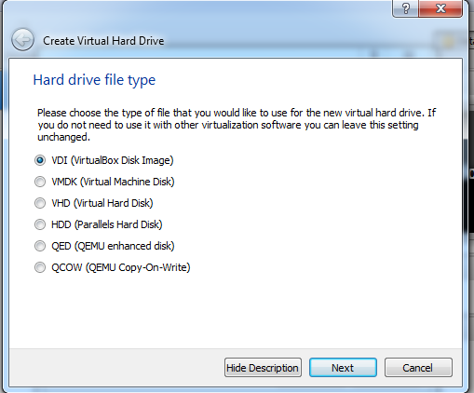
Task: Click the Hide Description button
Action: click(263, 368)
